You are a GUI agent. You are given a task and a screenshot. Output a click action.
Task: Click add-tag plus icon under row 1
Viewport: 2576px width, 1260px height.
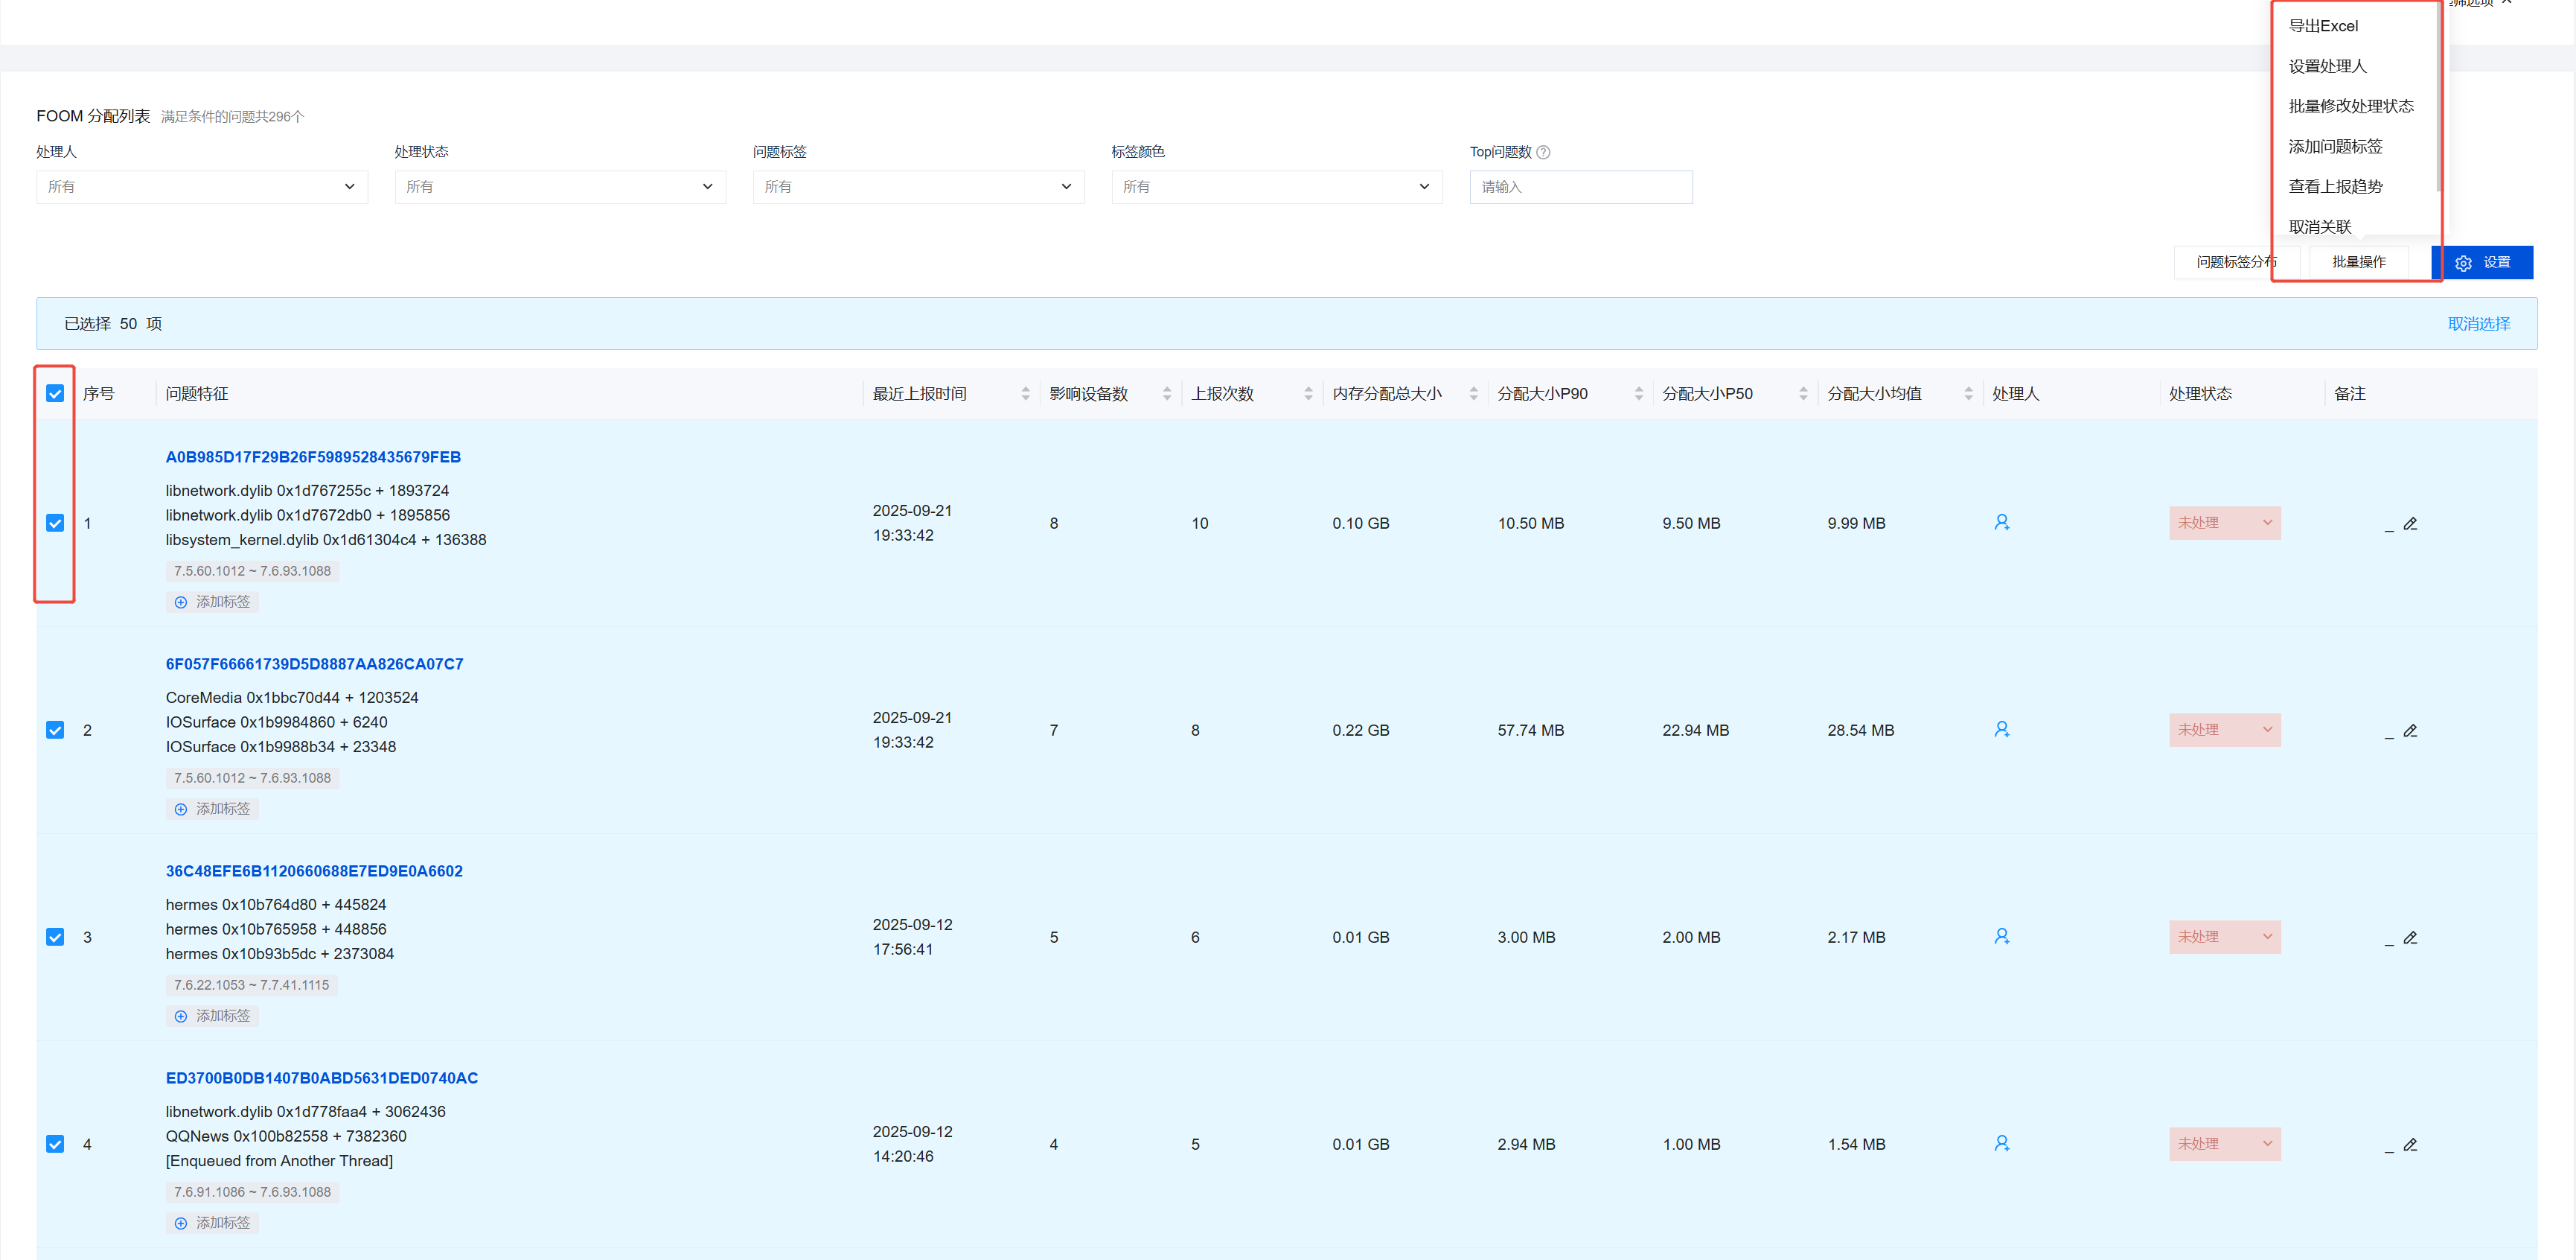pos(181,602)
